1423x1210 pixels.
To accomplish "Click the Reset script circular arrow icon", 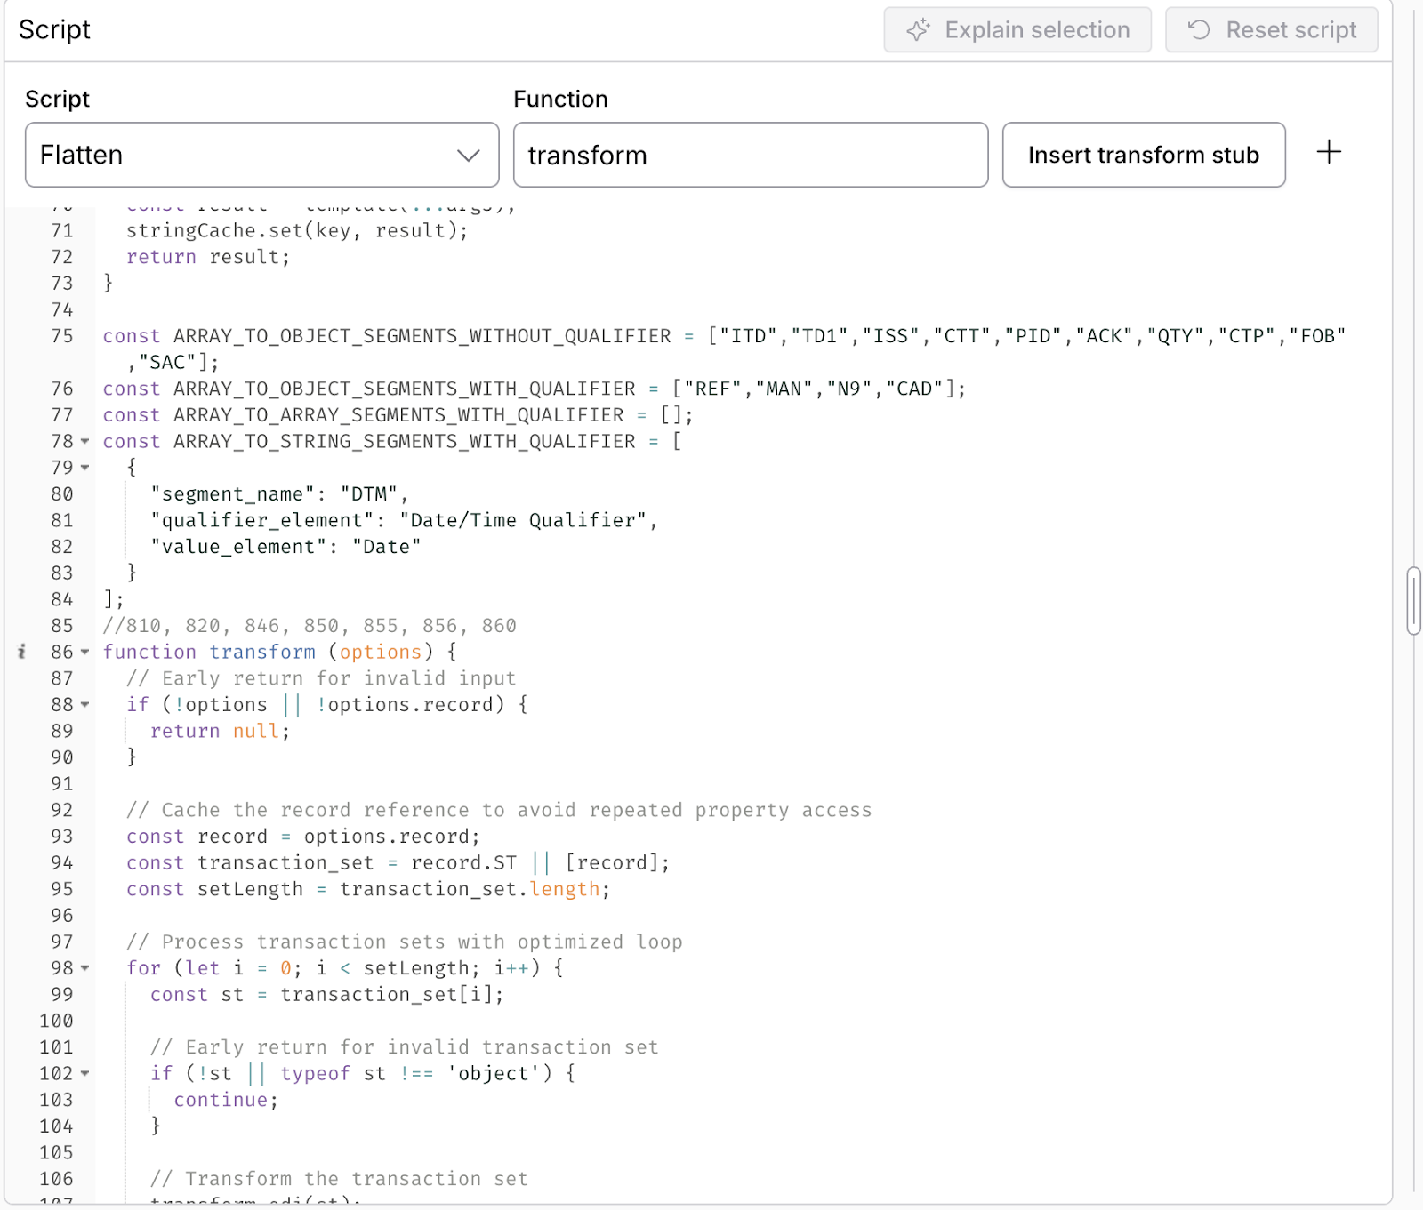I will 1199,30.
